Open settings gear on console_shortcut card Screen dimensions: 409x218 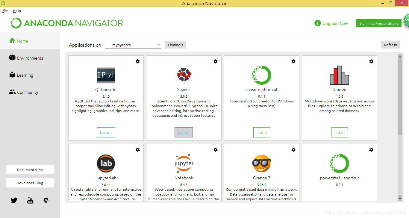293,61
